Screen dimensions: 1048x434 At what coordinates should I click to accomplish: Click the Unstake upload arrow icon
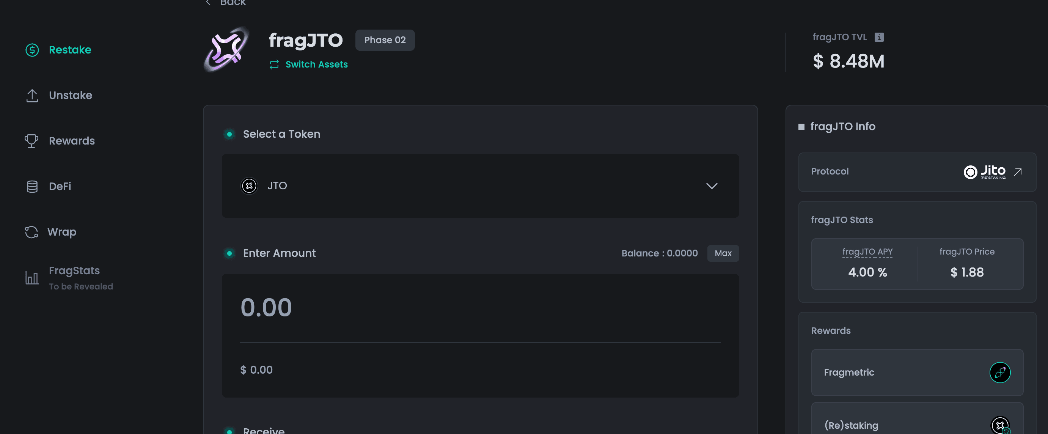point(32,96)
